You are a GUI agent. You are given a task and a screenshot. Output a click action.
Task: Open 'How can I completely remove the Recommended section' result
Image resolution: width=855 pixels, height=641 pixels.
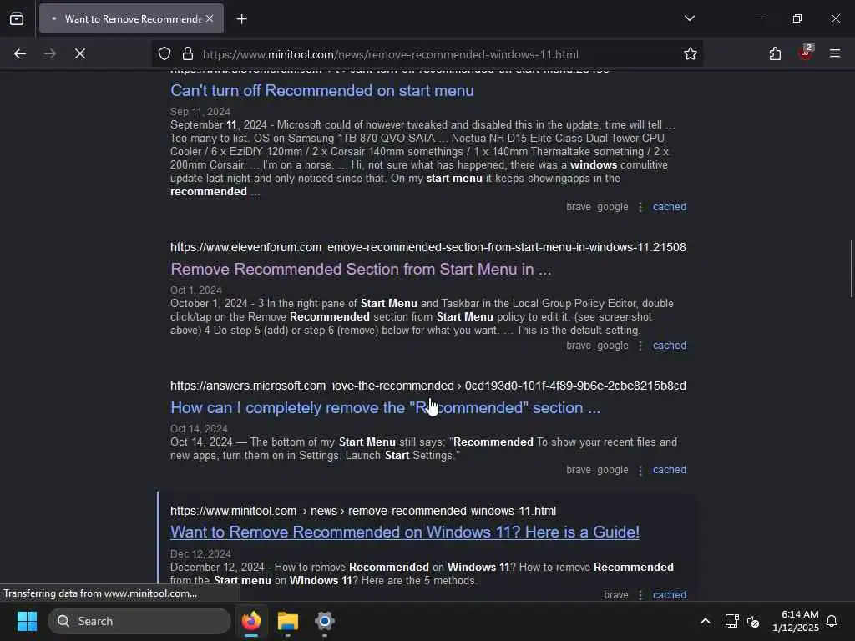[x=385, y=407]
